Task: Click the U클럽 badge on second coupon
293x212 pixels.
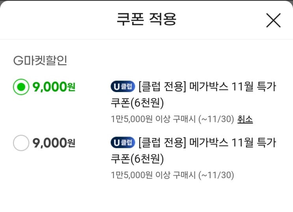Action: tap(123, 142)
